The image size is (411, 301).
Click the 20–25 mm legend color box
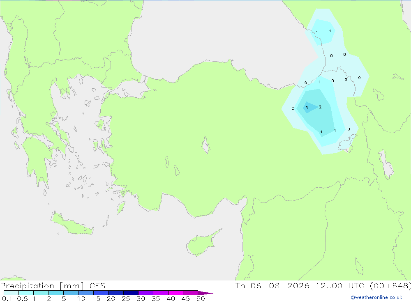[116, 293]
